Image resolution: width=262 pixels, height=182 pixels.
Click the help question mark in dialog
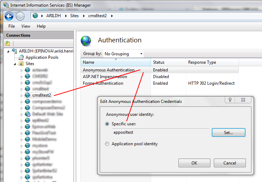click(230, 100)
